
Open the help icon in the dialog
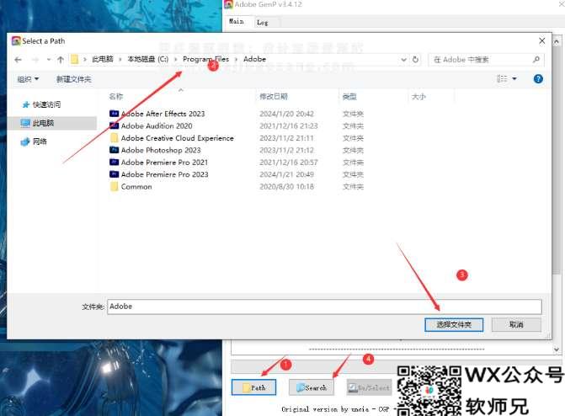(538, 78)
